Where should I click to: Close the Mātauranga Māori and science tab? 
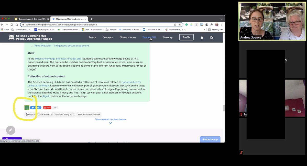[x=85, y=19]
